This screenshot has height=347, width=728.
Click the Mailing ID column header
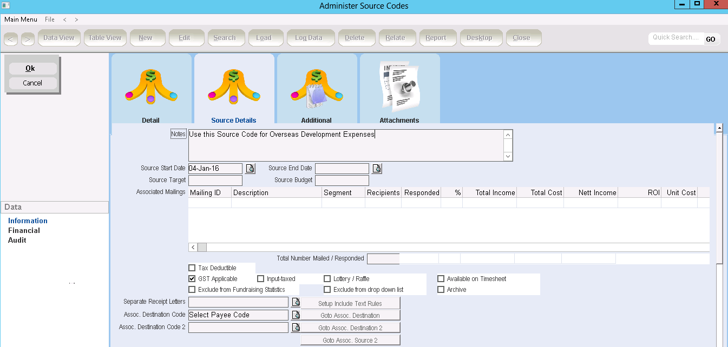coord(210,192)
